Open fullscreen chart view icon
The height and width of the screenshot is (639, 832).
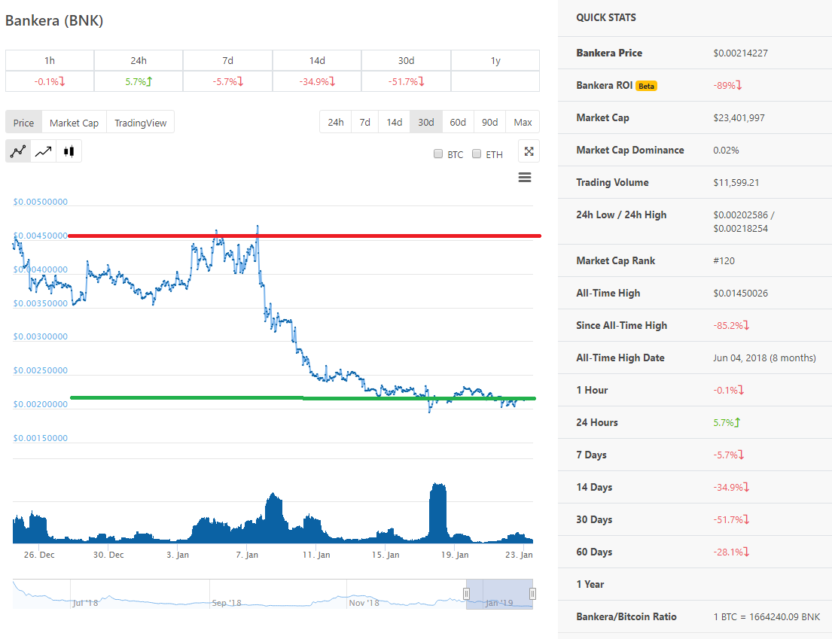click(x=529, y=152)
